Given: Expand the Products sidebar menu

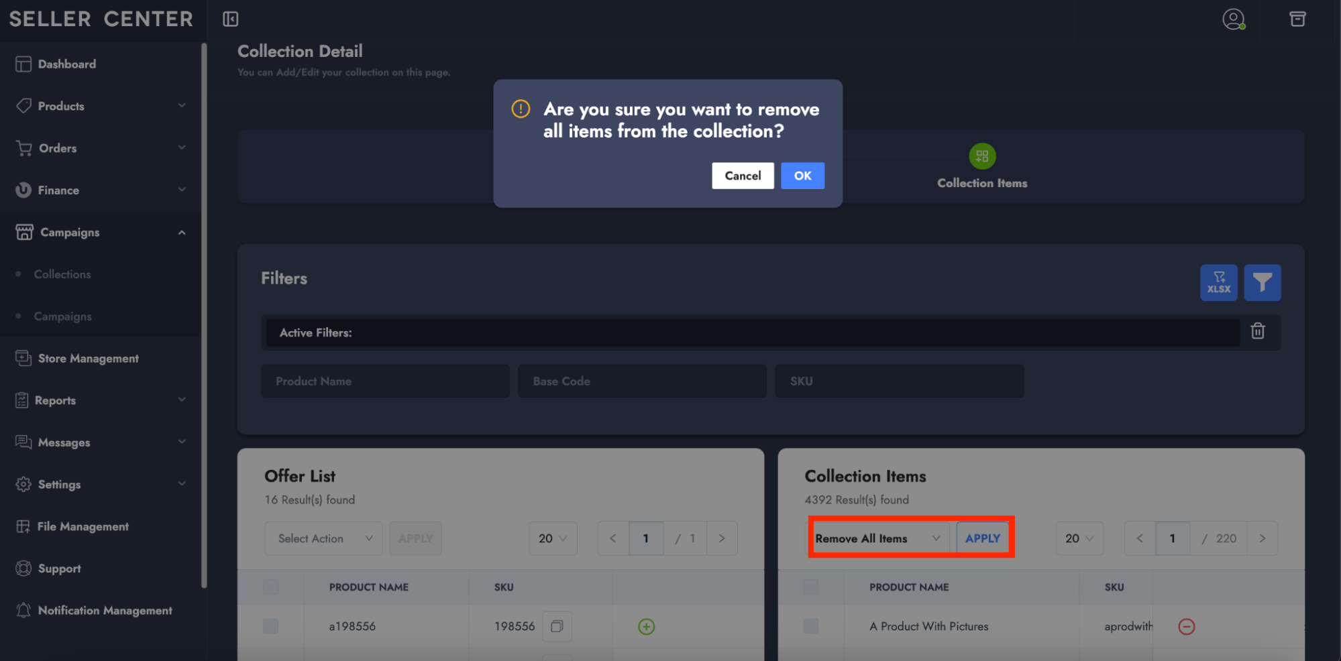Looking at the screenshot, I should [x=101, y=106].
